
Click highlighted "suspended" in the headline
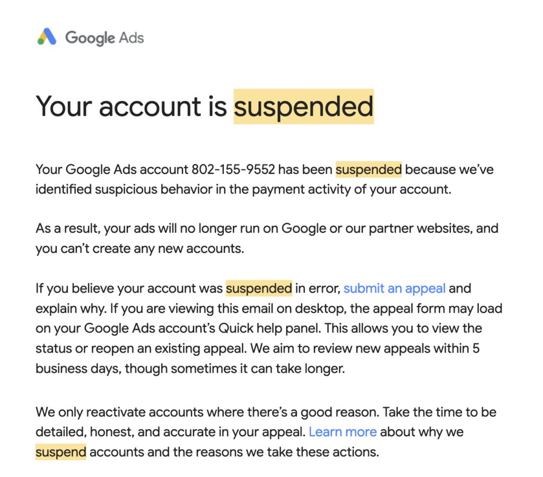(x=304, y=107)
